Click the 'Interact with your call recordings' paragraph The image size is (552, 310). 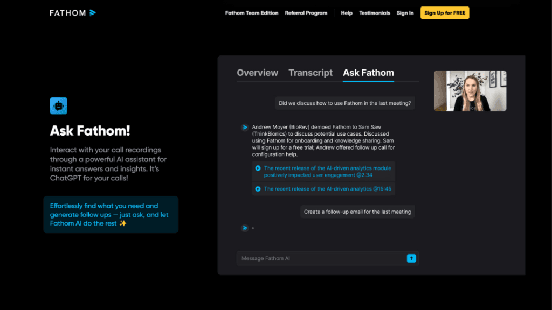(x=108, y=164)
